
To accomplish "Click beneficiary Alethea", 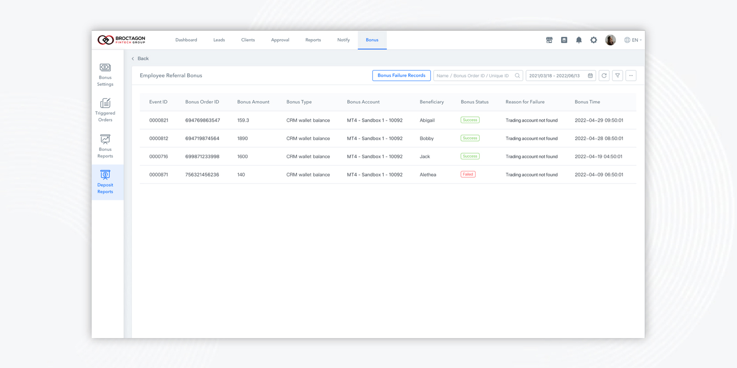I will click(428, 175).
